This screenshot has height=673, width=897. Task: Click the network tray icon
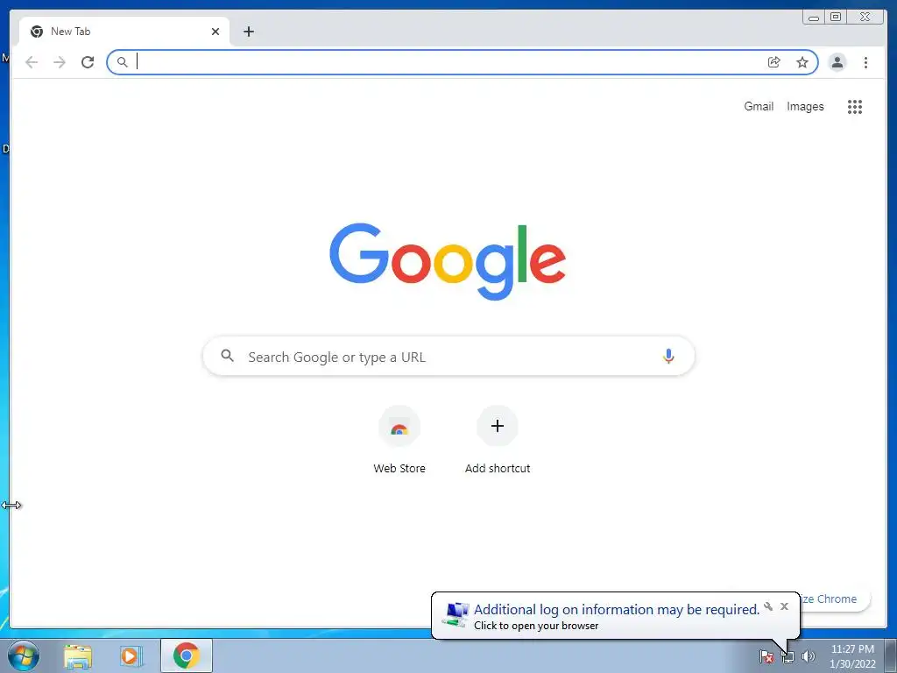coord(788,657)
